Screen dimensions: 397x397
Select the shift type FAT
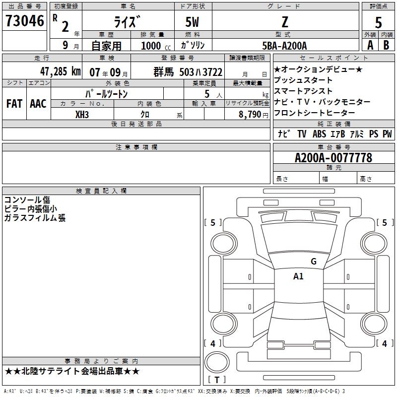click(x=14, y=104)
